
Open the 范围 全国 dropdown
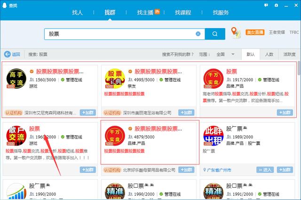tap(225, 54)
